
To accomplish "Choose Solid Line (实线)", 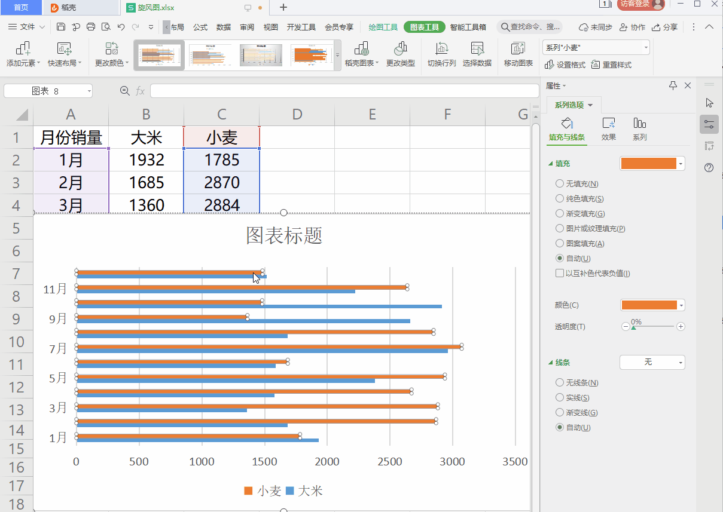I will pos(560,398).
